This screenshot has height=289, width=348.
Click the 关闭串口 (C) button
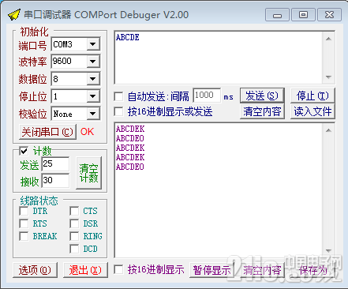tap(47, 132)
